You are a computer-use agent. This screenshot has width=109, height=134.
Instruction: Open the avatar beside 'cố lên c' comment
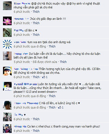point(7,33)
